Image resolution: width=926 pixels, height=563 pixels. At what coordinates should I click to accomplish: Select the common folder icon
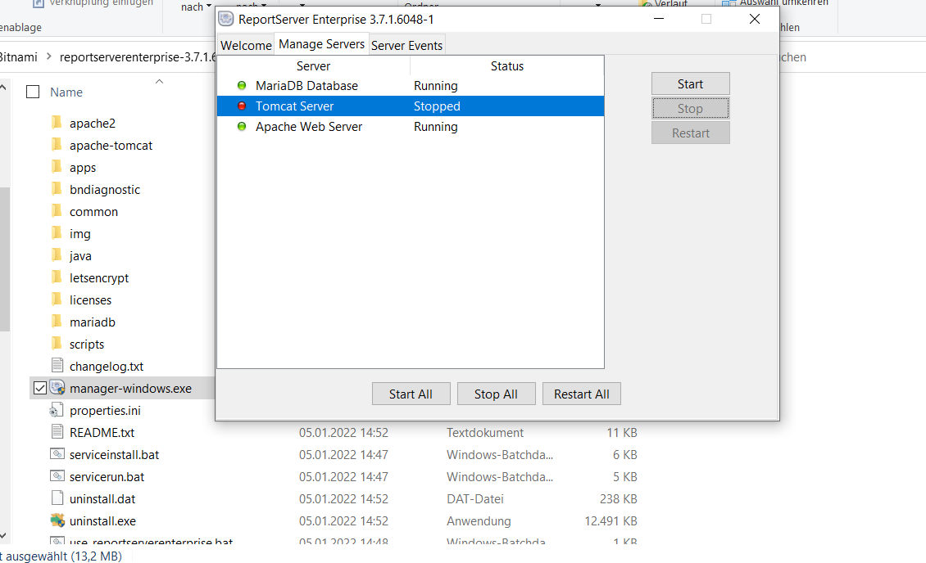(57, 211)
